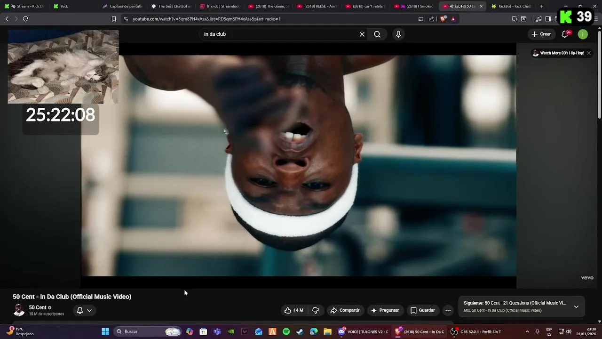Open Spotify from the taskbar
Screen dimensions: 602x339
click(x=286, y=331)
